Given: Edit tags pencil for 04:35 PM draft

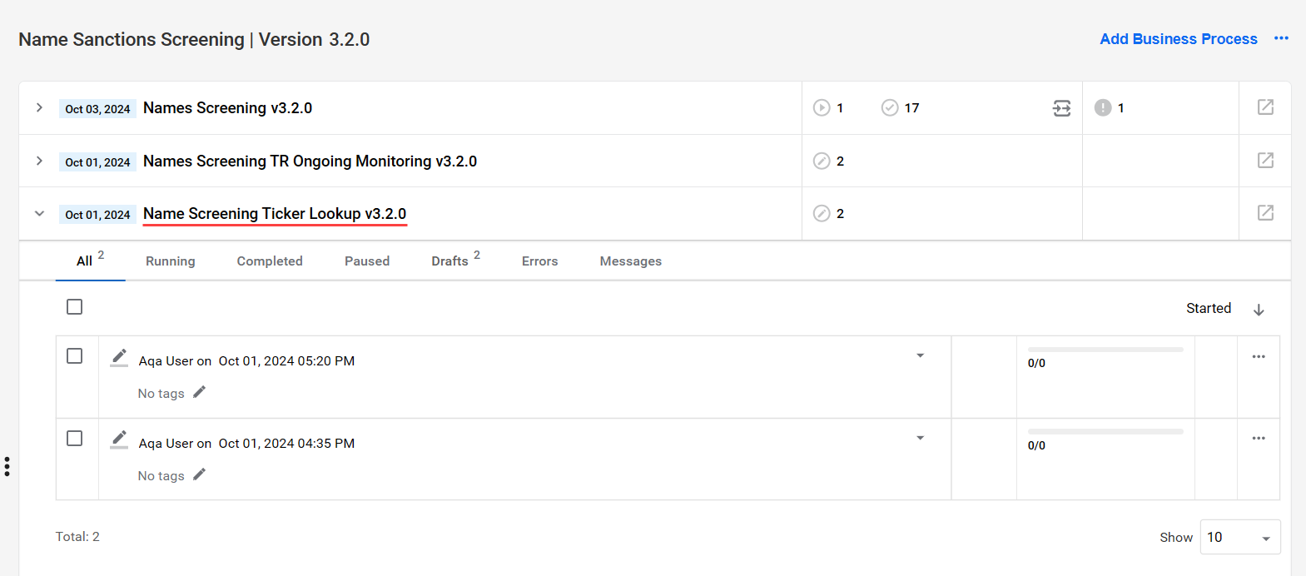Looking at the screenshot, I should coord(199,474).
